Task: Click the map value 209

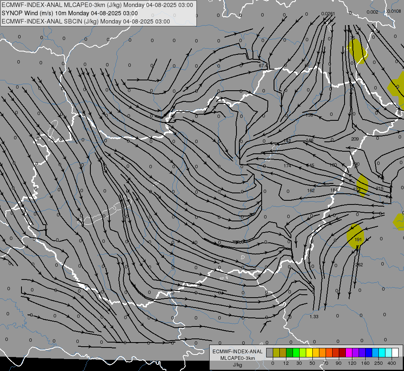Action: (x=355, y=139)
